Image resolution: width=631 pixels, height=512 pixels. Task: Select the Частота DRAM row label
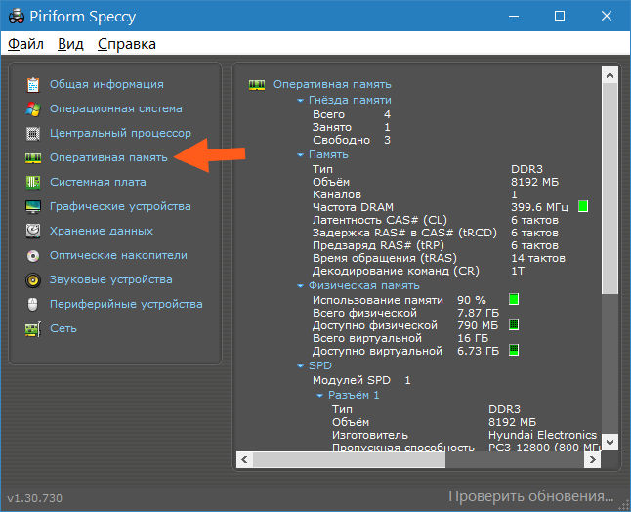tap(353, 207)
